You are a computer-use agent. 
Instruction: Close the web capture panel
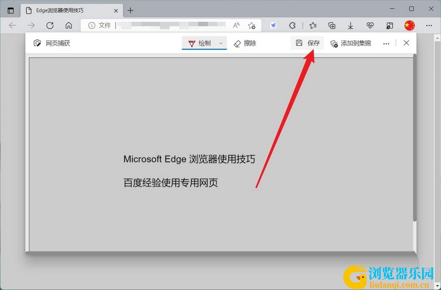point(406,43)
